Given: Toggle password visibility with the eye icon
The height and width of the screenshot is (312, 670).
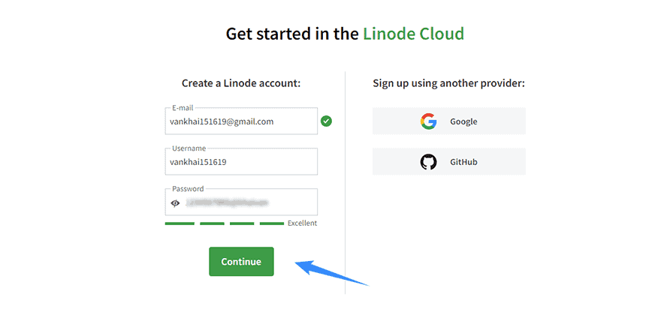Looking at the screenshot, I should (x=175, y=202).
